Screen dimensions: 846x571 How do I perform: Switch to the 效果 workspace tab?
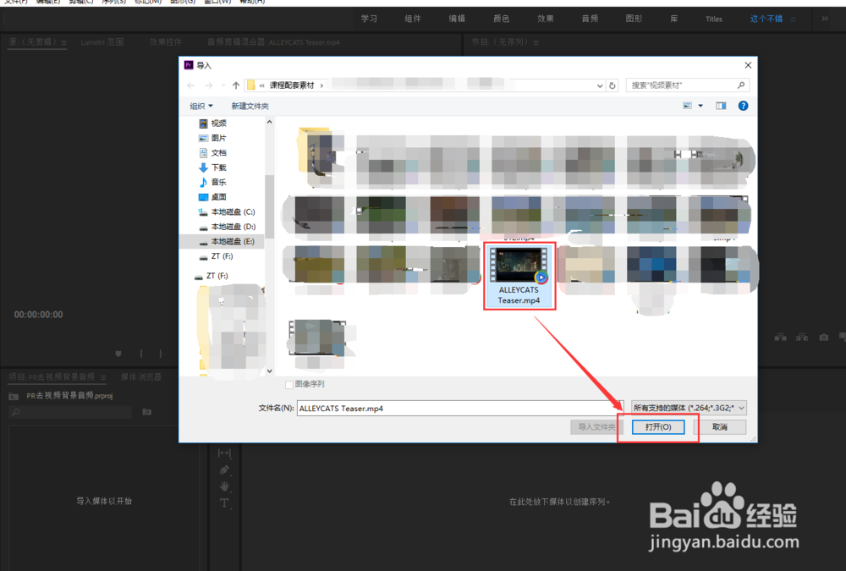(546, 19)
